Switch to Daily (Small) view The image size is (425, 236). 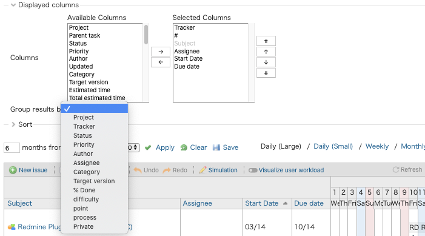coord(333,146)
